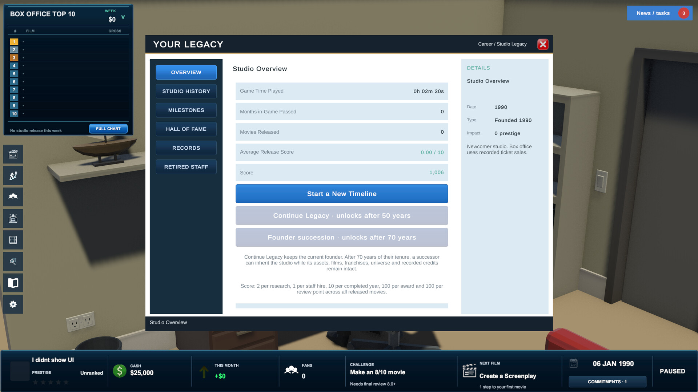Select the Overview tab
Viewport: 698px width, 392px height.
click(186, 72)
